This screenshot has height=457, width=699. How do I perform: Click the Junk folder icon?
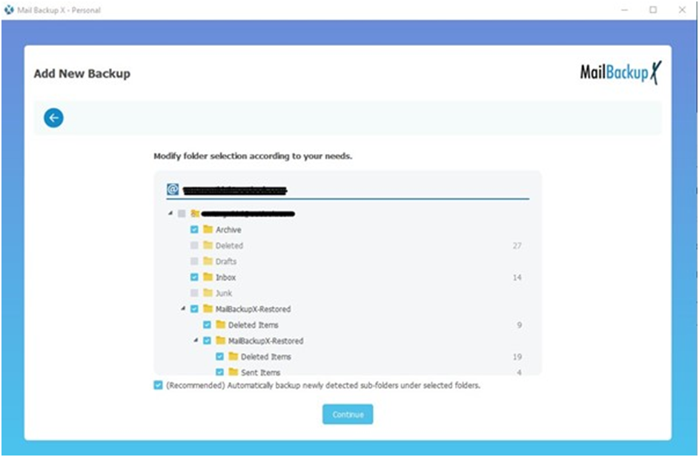point(208,293)
